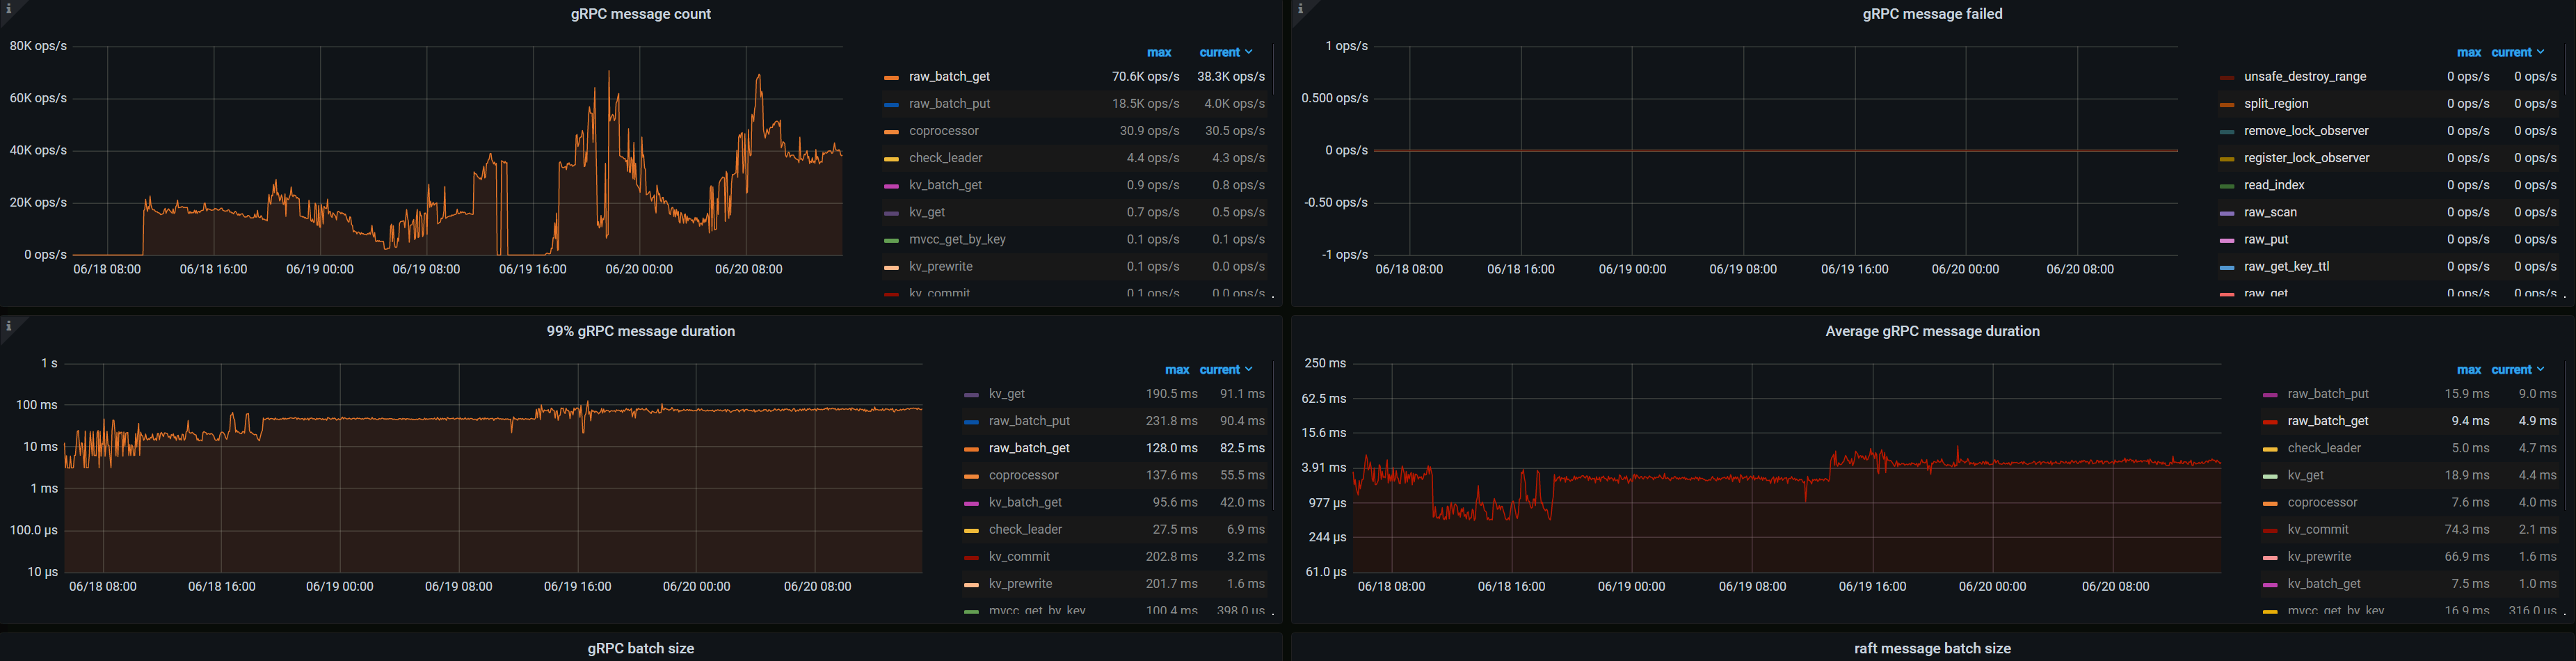
Task: Click raw_batch_get color swatch in Average duration legend
Action: pos(2270,422)
